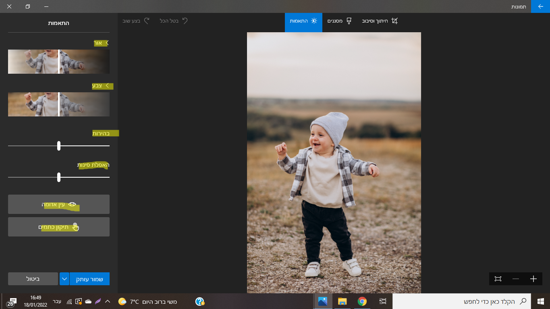
Task: Click the התאמות panel heading
Action: (x=59, y=23)
